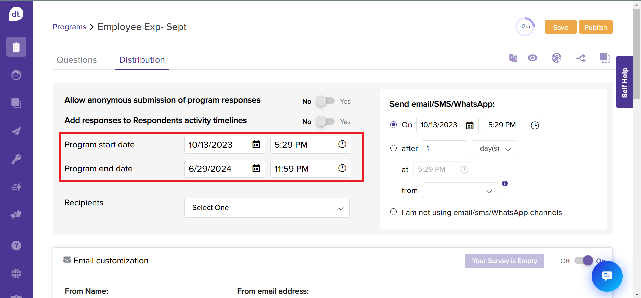641x298 pixels.
Task: Open survey preview eye icon
Action: point(532,58)
